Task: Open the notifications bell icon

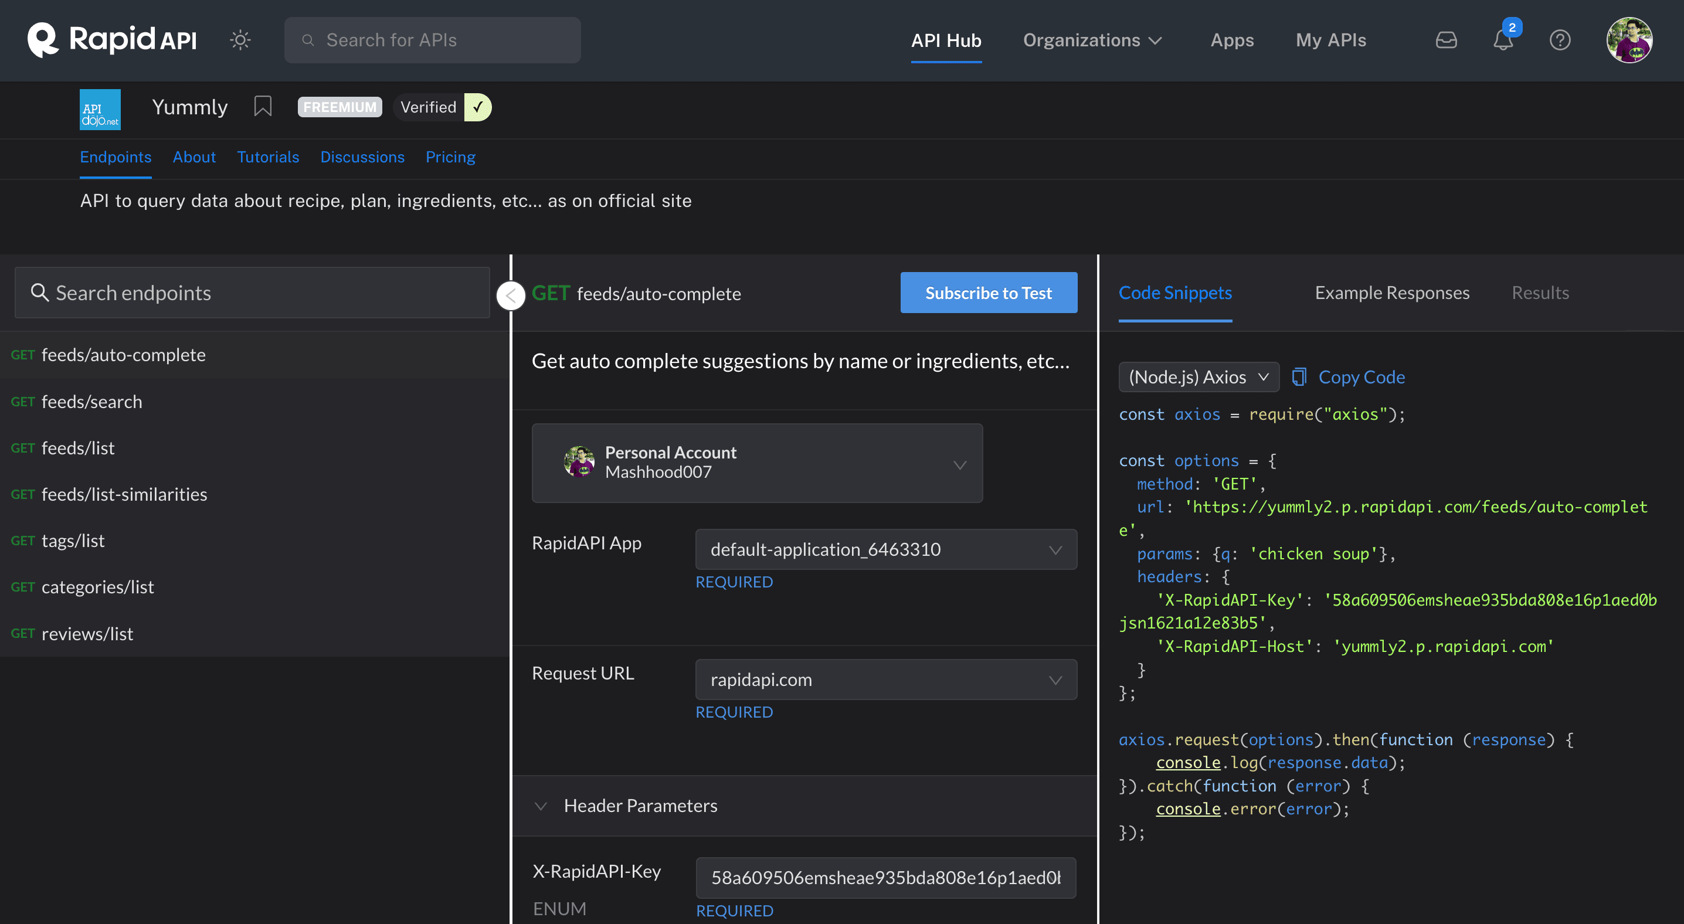Action: pyautogui.click(x=1503, y=40)
